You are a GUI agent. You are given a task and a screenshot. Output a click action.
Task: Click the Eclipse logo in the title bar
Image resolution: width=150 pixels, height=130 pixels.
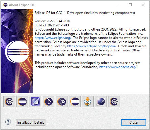tap(5, 5)
